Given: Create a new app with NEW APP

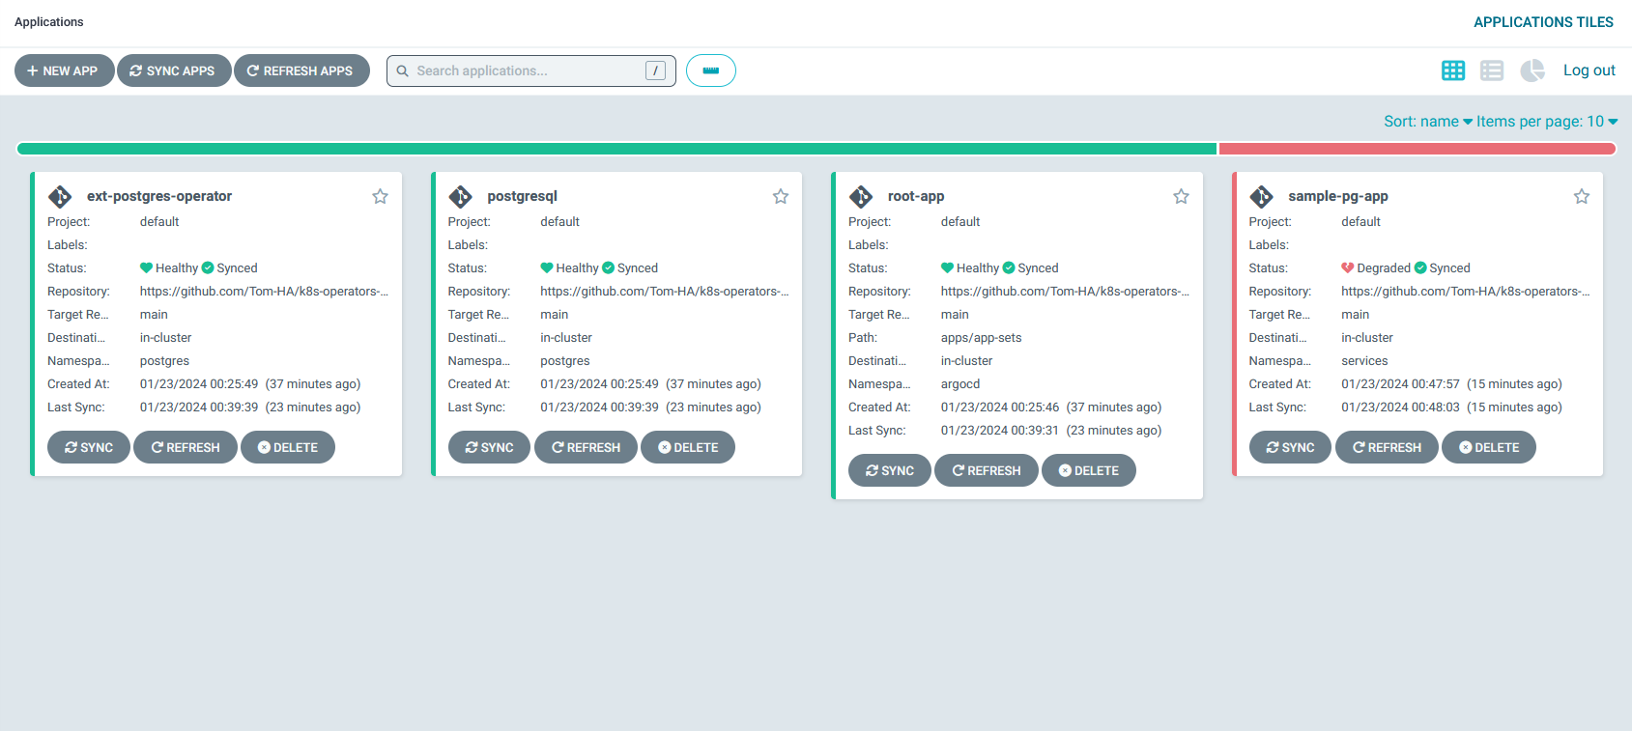Looking at the screenshot, I should tap(64, 70).
